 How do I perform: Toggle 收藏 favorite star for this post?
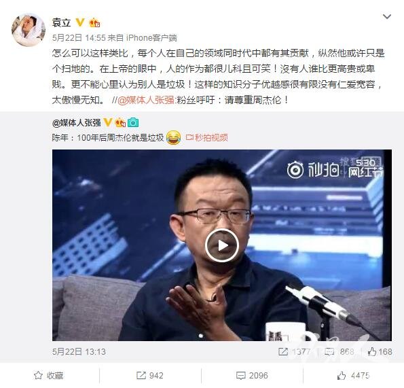(49, 376)
